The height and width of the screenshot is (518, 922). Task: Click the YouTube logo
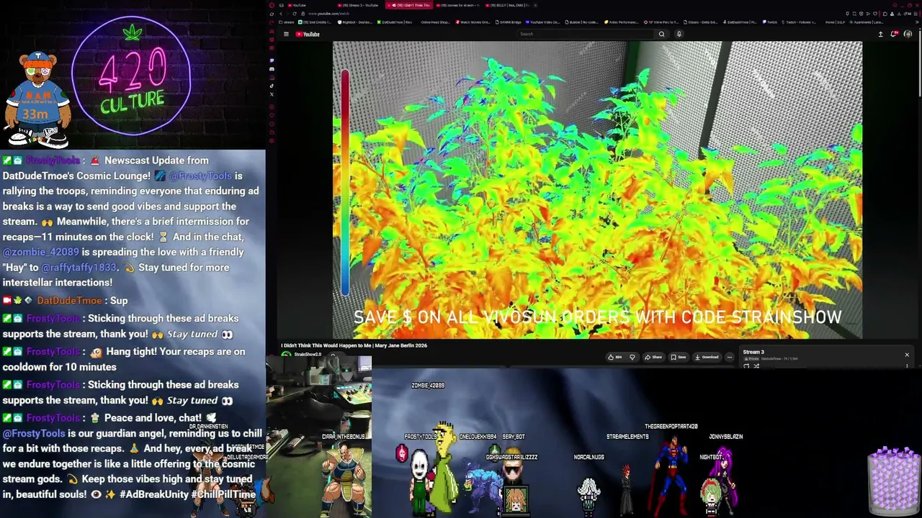pyautogui.click(x=308, y=34)
